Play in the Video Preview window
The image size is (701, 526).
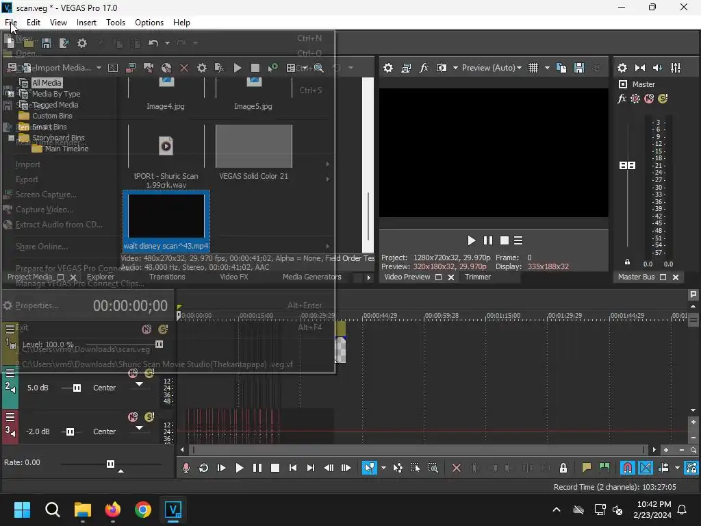pyautogui.click(x=471, y=240)
